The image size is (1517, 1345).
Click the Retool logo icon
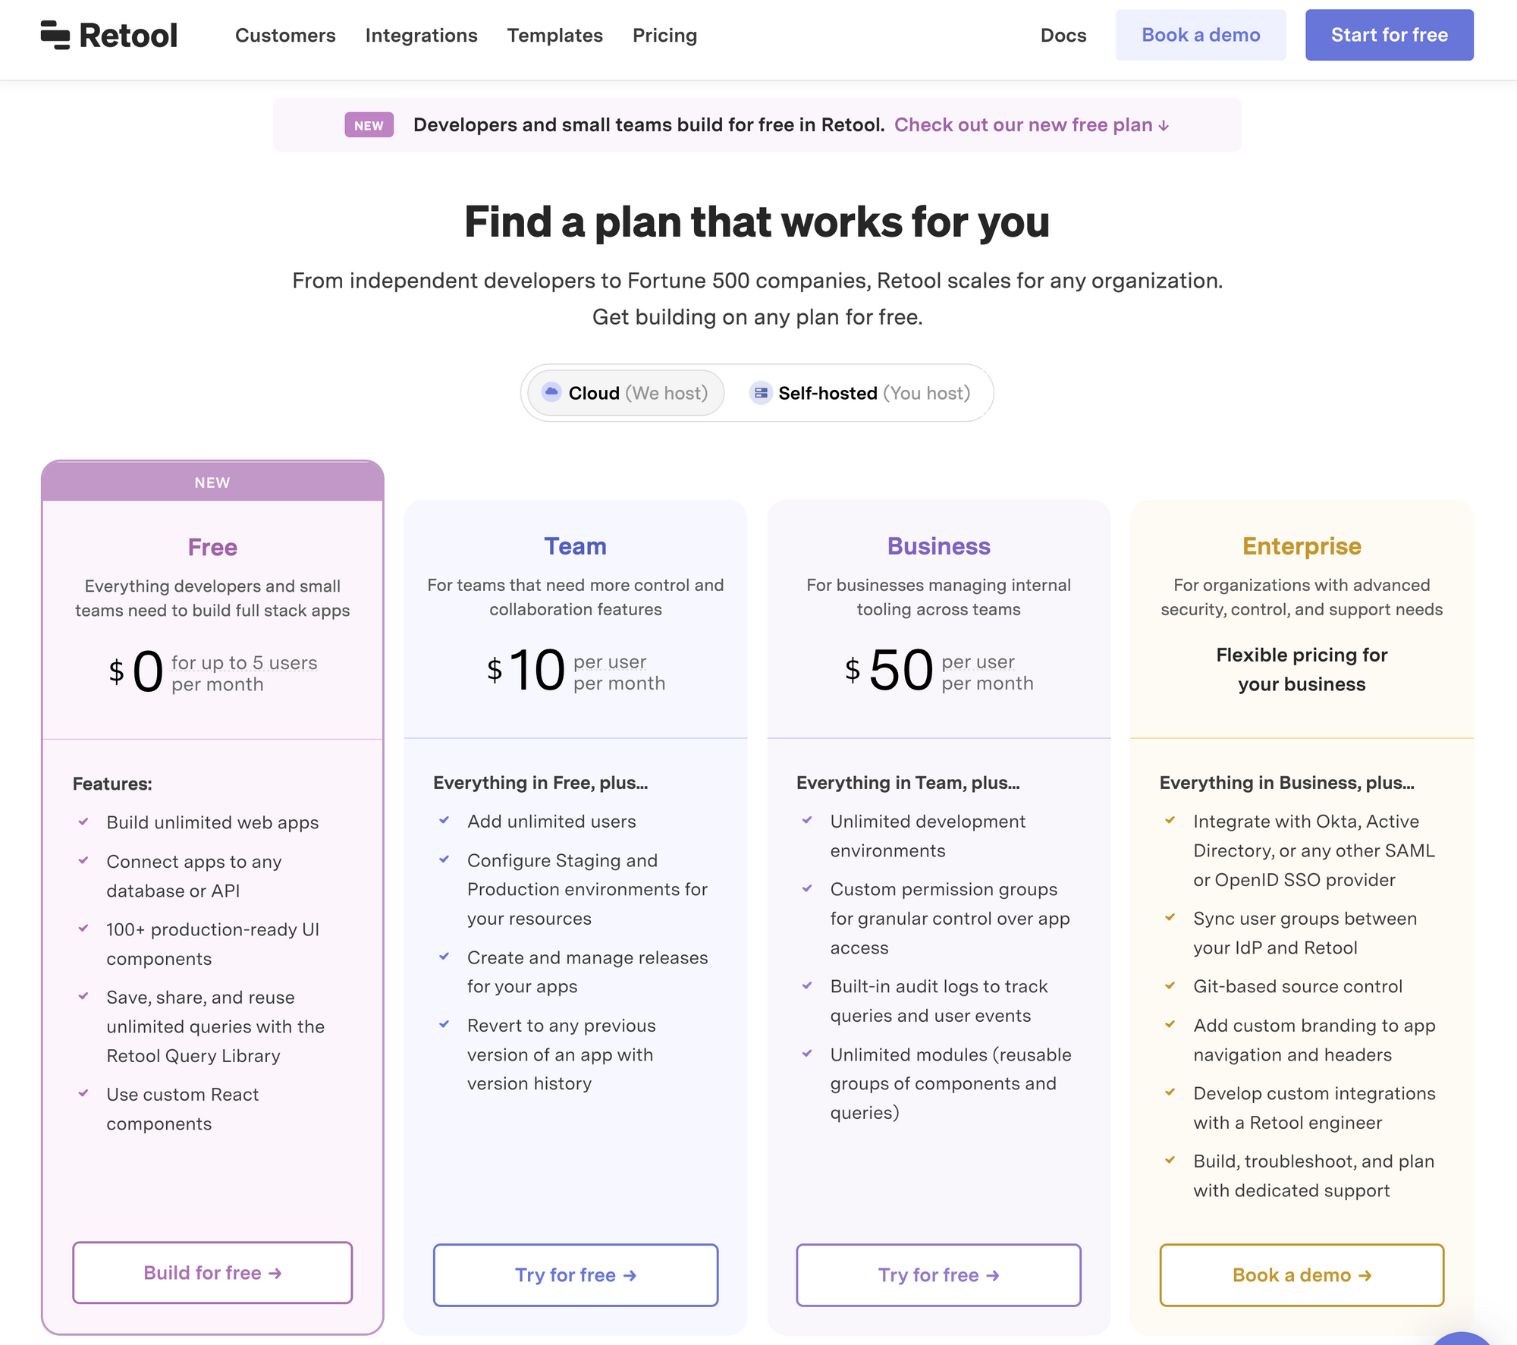[55, 35]
